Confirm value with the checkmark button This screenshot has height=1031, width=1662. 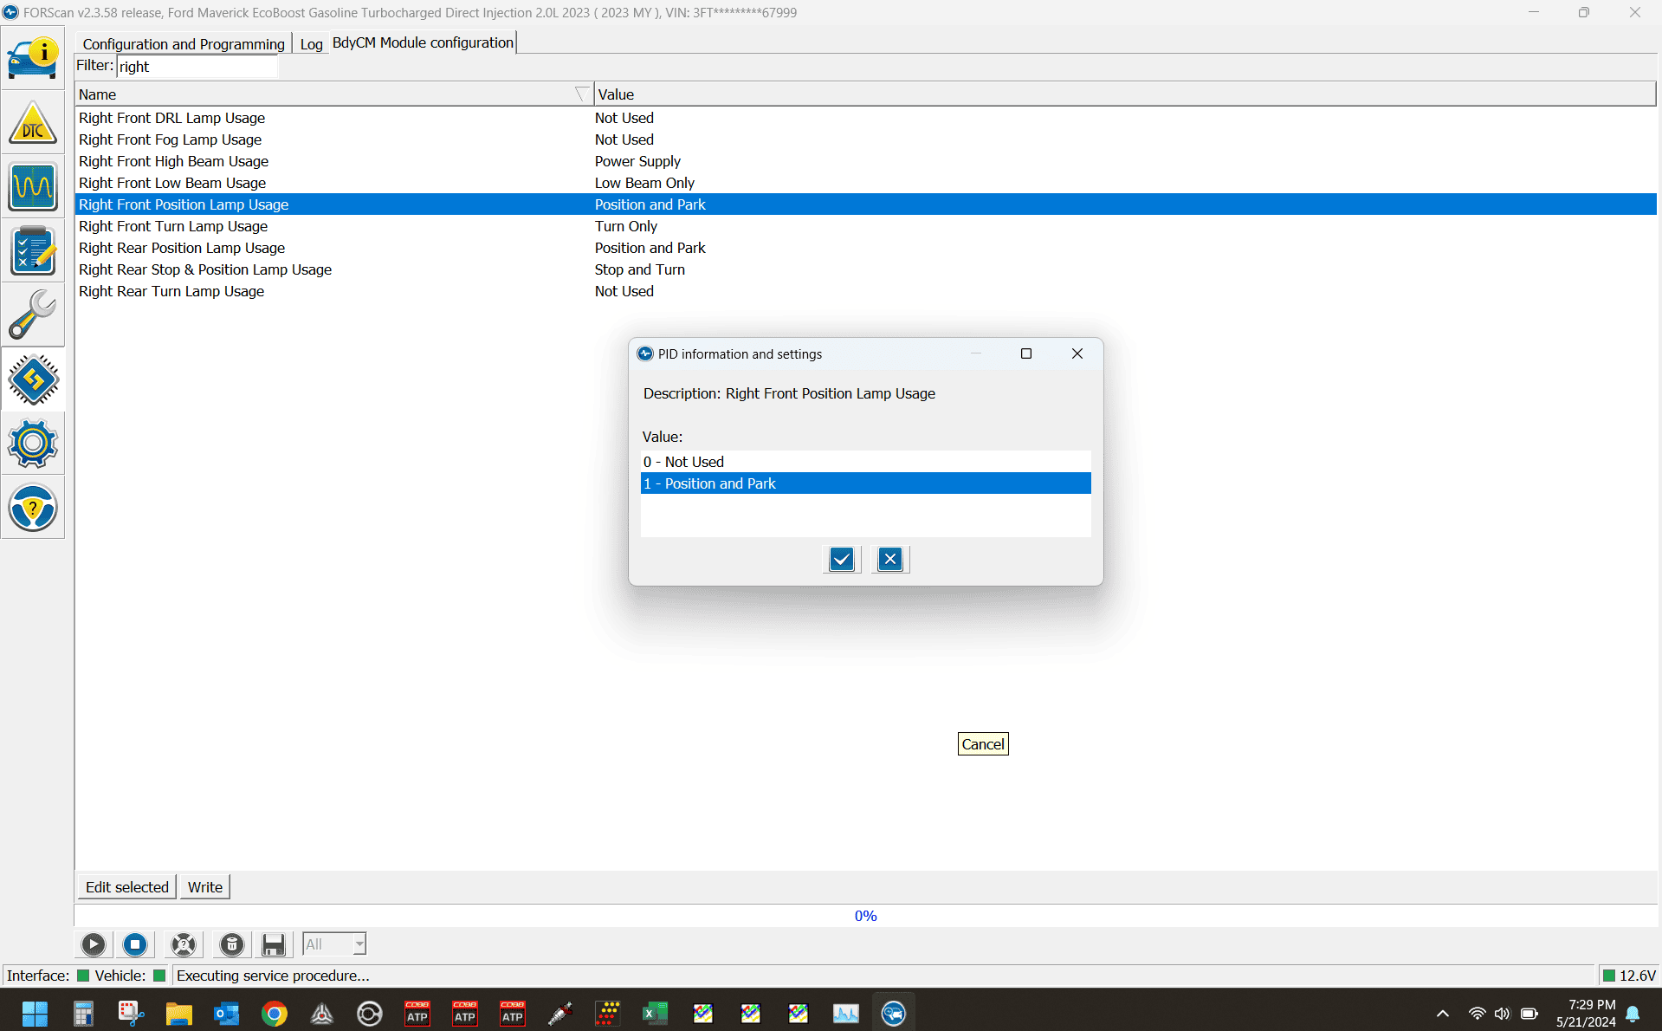click(x=842, y=560)
